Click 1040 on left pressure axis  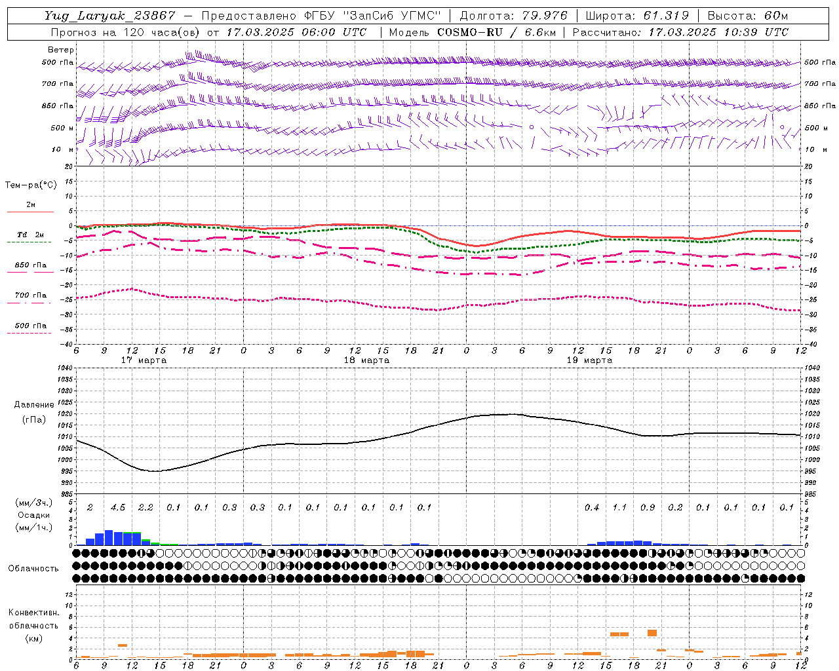point(64,368)
